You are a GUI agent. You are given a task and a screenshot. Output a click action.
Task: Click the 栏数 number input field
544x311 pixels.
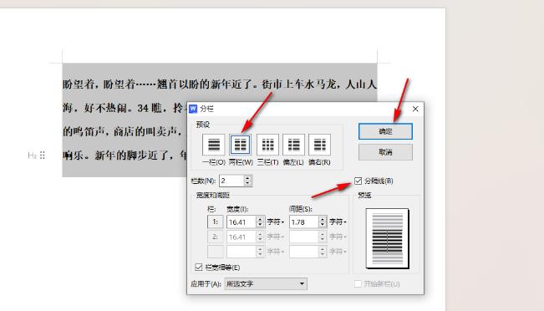tap(231, 181)
